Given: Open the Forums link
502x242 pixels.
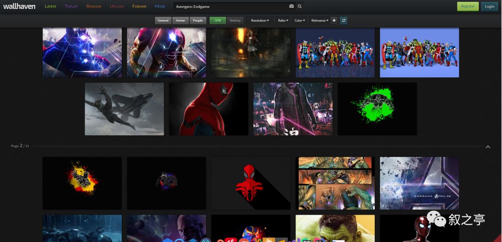Looking at the screenshot, I should 139,7.
